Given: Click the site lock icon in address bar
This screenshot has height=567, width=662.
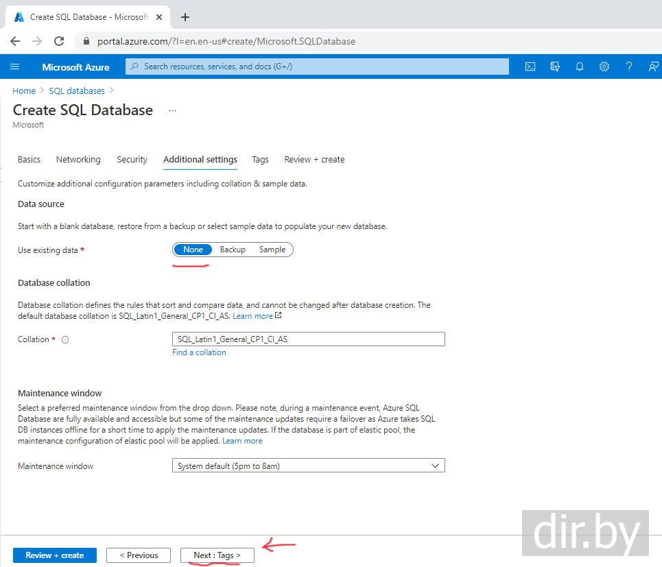Looking at the screenshot, I should point(86,41).
